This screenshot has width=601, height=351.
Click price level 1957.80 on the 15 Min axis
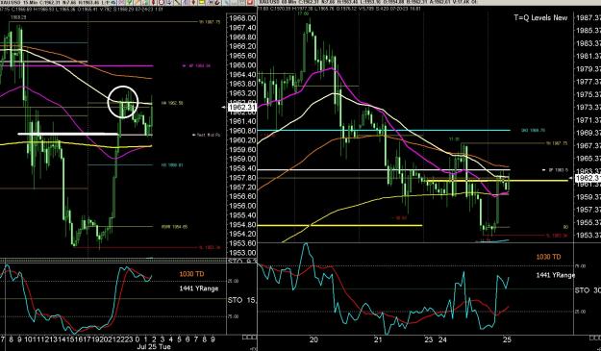[242, 177]
